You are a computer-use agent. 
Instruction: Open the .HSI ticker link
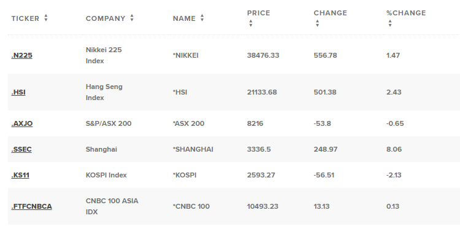coord(18,92)
